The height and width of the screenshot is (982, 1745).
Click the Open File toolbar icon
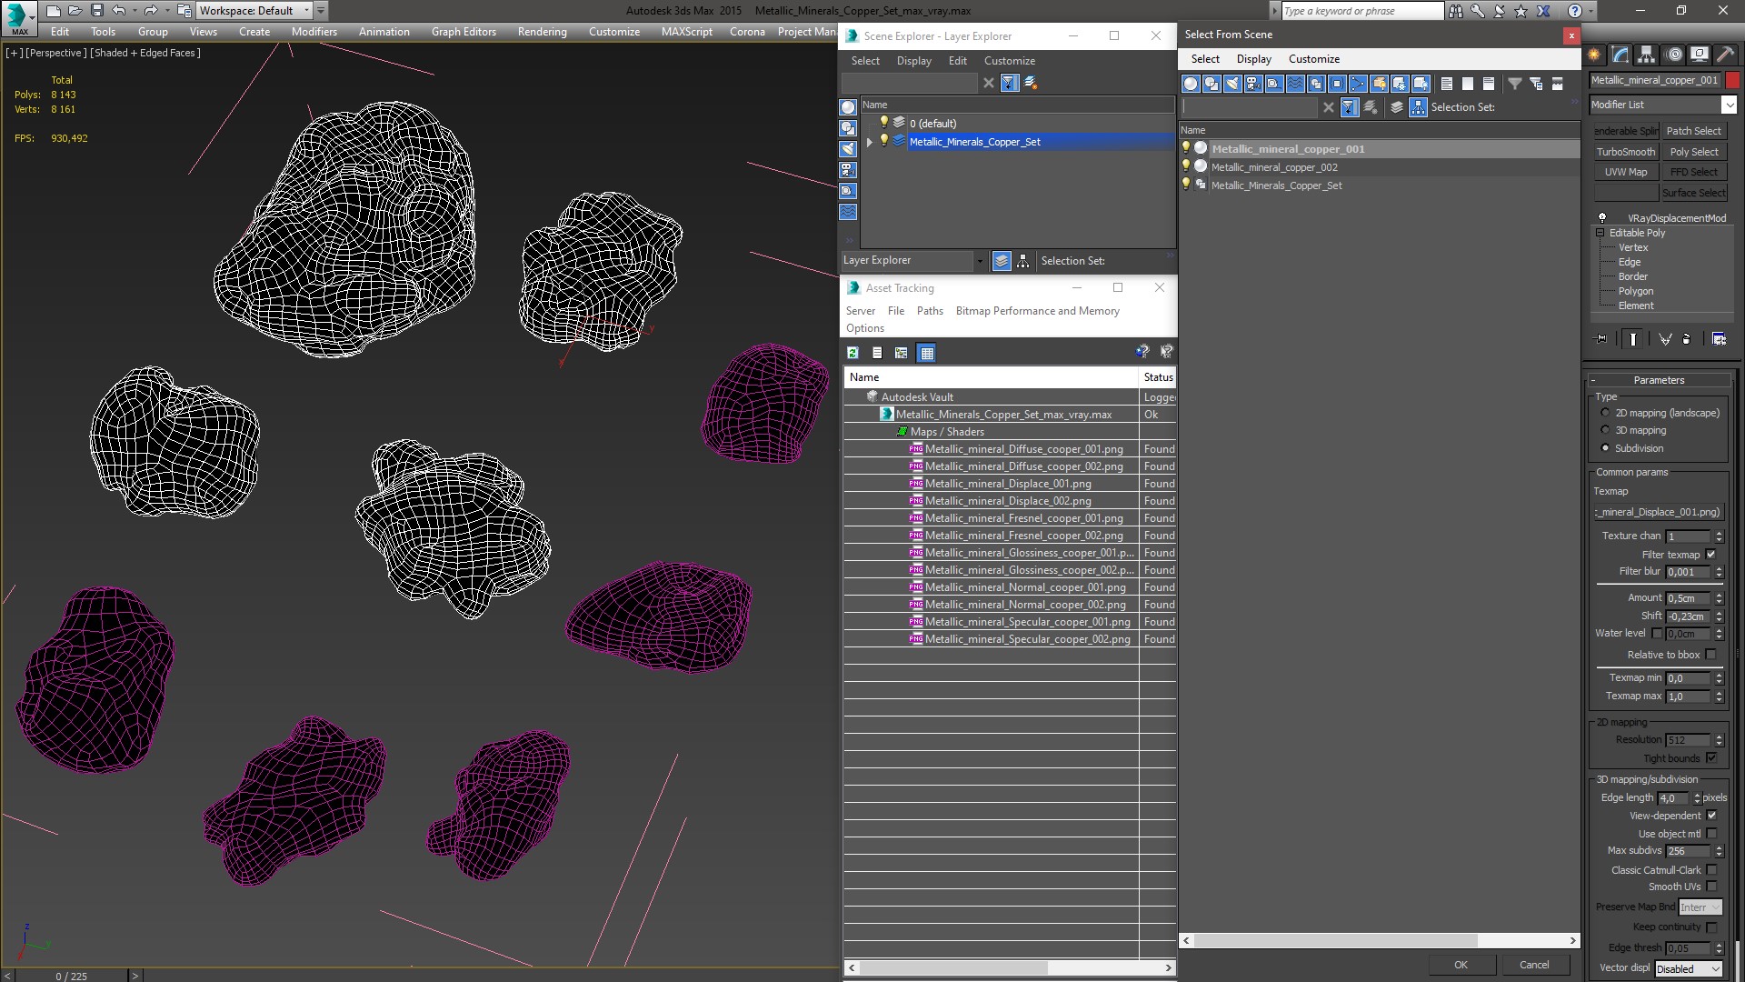pyautogui.click(x=75, y=11)
